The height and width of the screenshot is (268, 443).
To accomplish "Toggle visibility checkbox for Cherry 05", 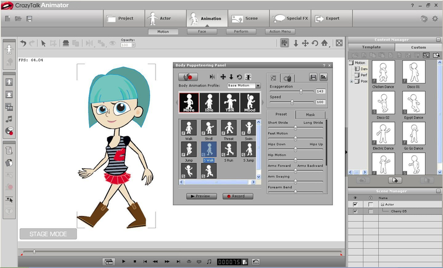I will [355, 211].
